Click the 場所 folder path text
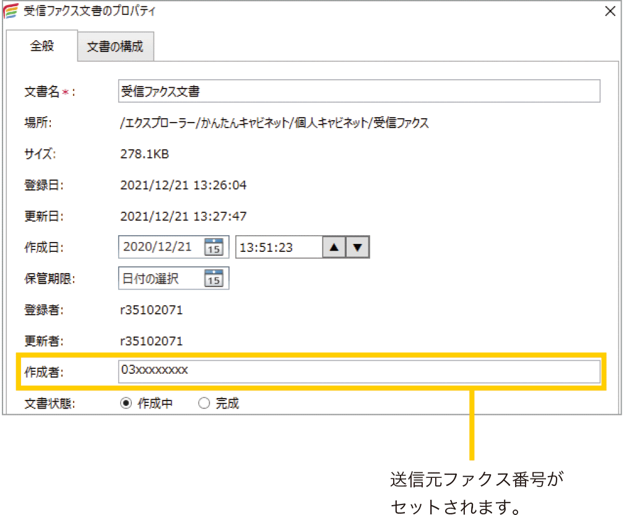The height and width of the screenshot is (515, 624). coord(274,123)
